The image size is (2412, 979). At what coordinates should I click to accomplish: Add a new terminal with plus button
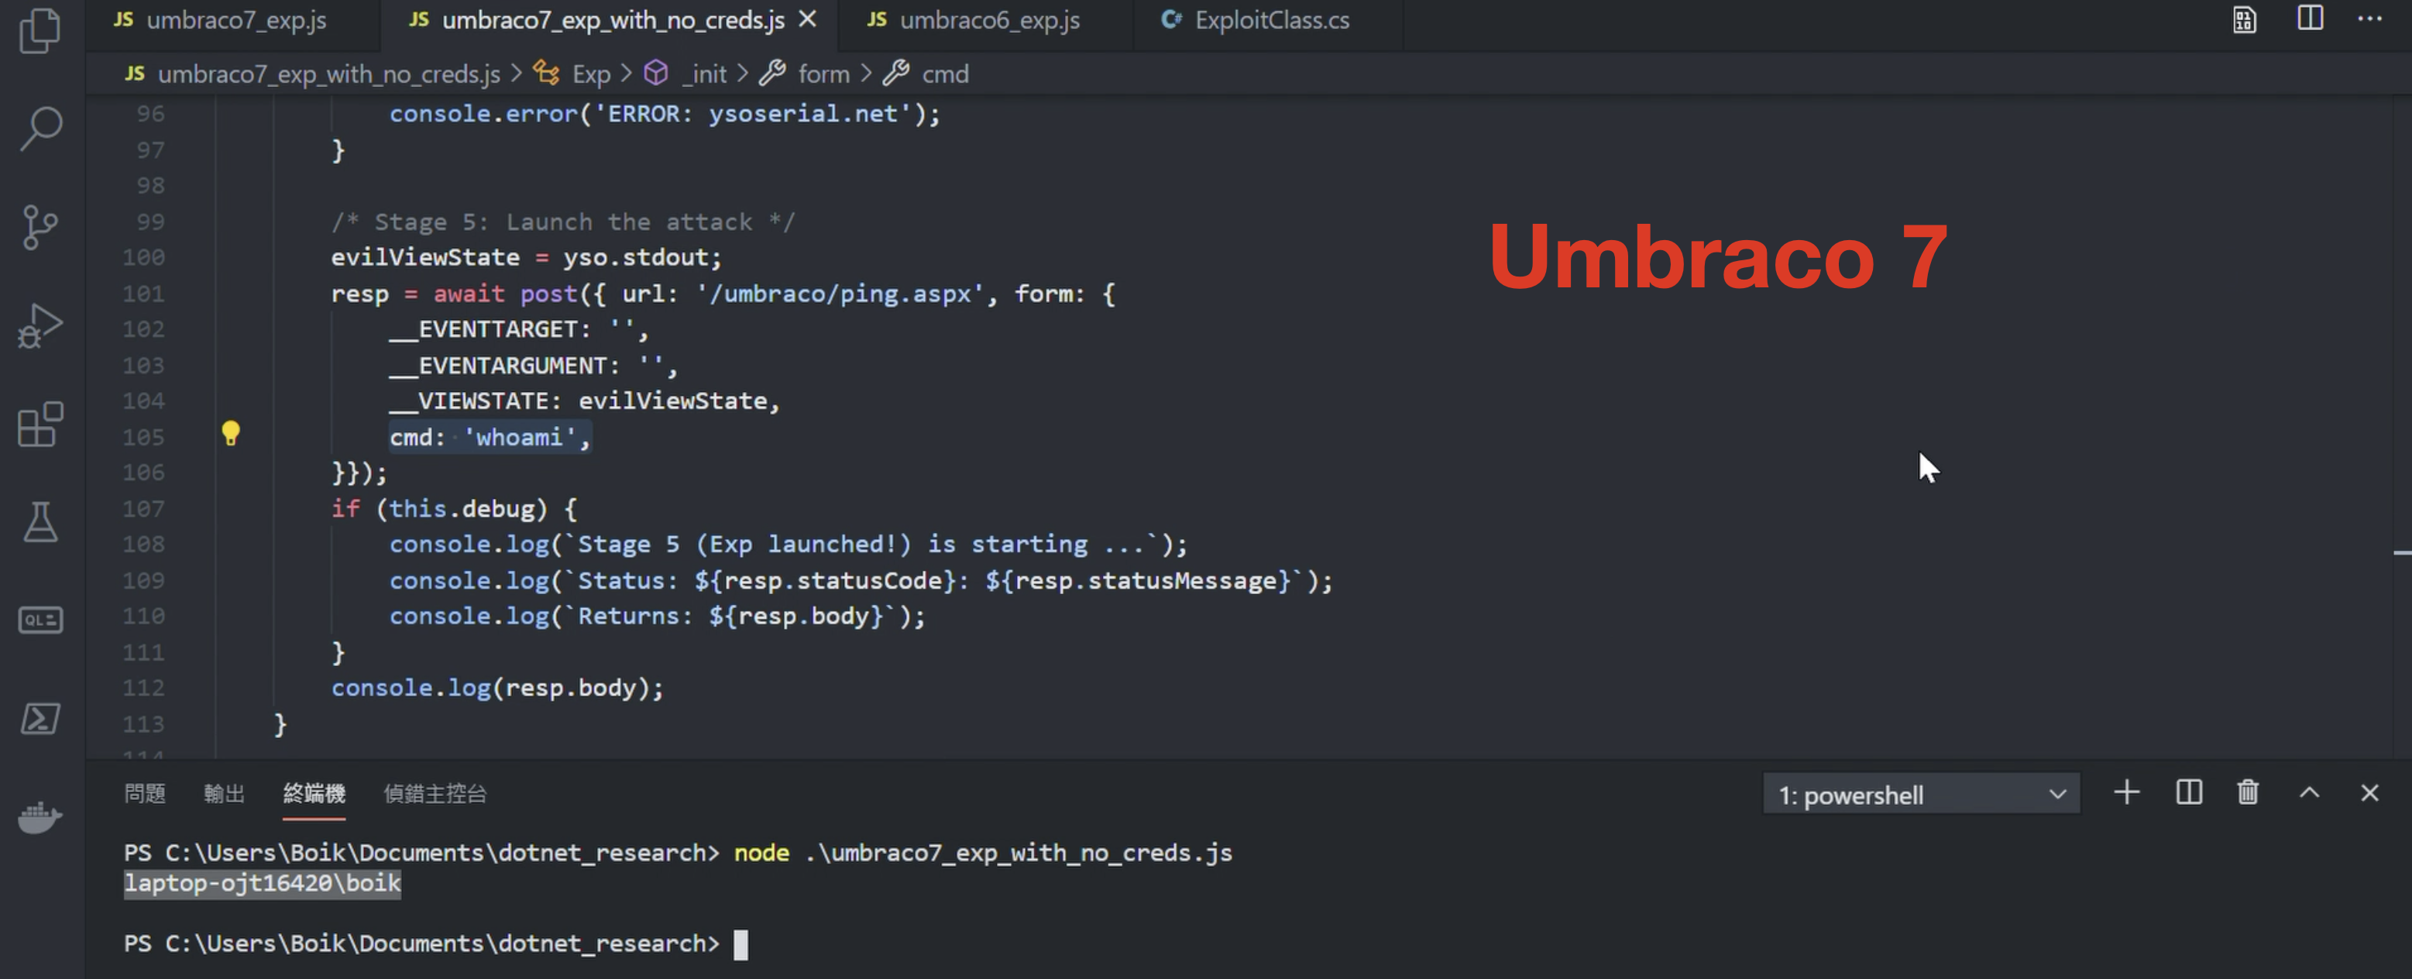click(2126, 793)
